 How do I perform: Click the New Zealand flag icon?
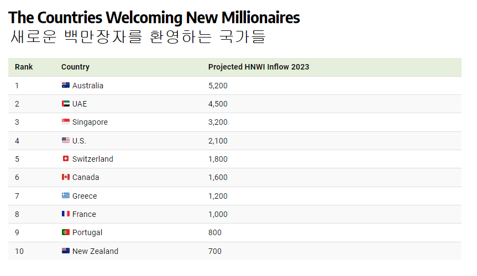tap(66, 251)
